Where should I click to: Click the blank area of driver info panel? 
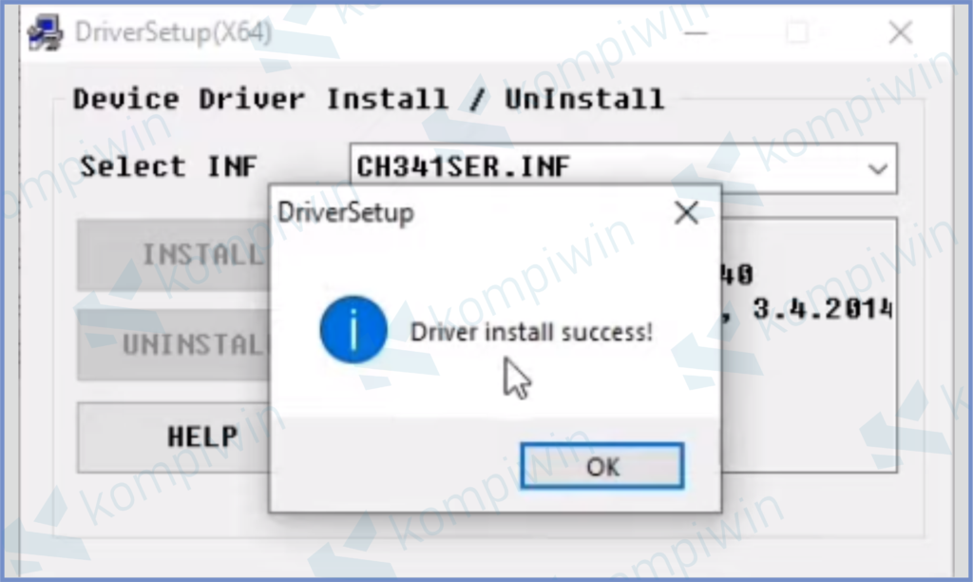[x=810, y=404]
